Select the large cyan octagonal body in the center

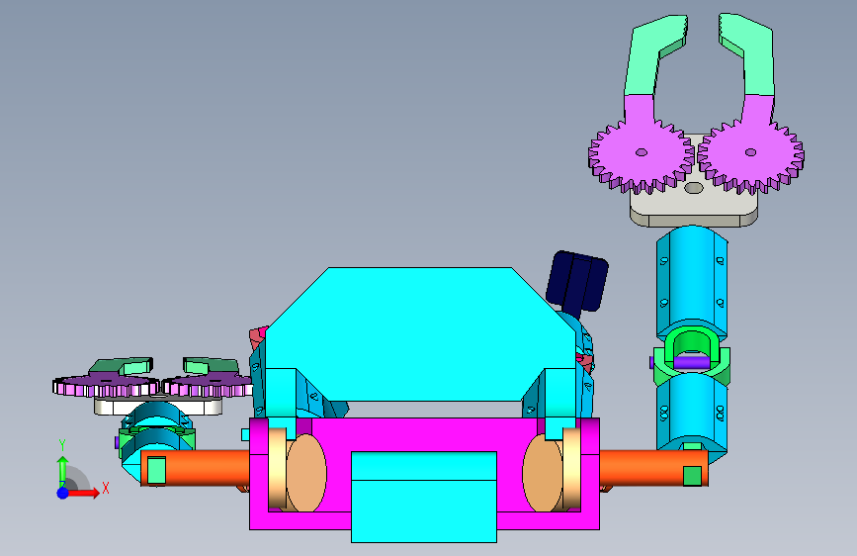click(420, 333)
